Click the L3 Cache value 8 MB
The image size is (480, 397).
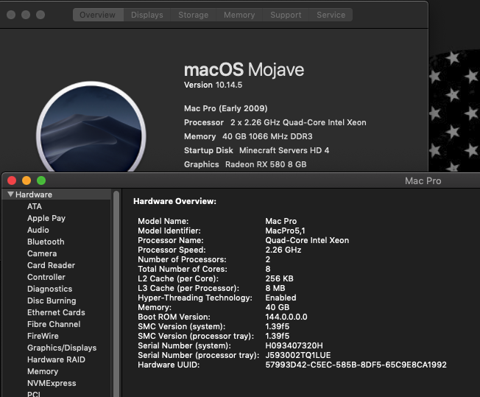pyautogui.click(x=275, y=288)
